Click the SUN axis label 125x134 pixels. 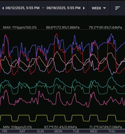pyautogui.click(x=40, y=131)
